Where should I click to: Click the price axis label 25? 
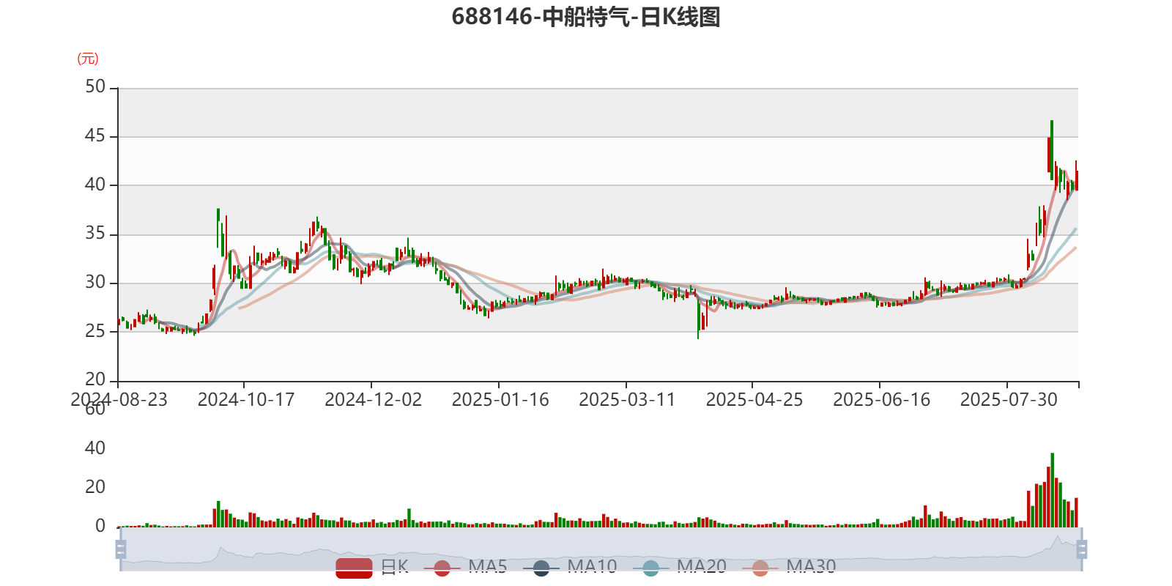[95, 331]
